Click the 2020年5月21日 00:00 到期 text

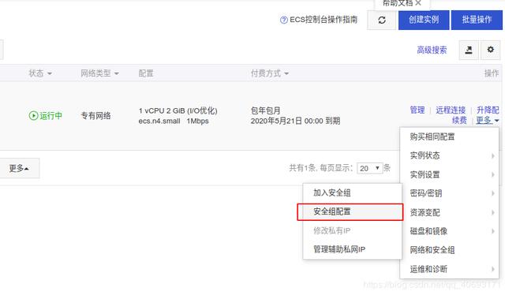295,121
